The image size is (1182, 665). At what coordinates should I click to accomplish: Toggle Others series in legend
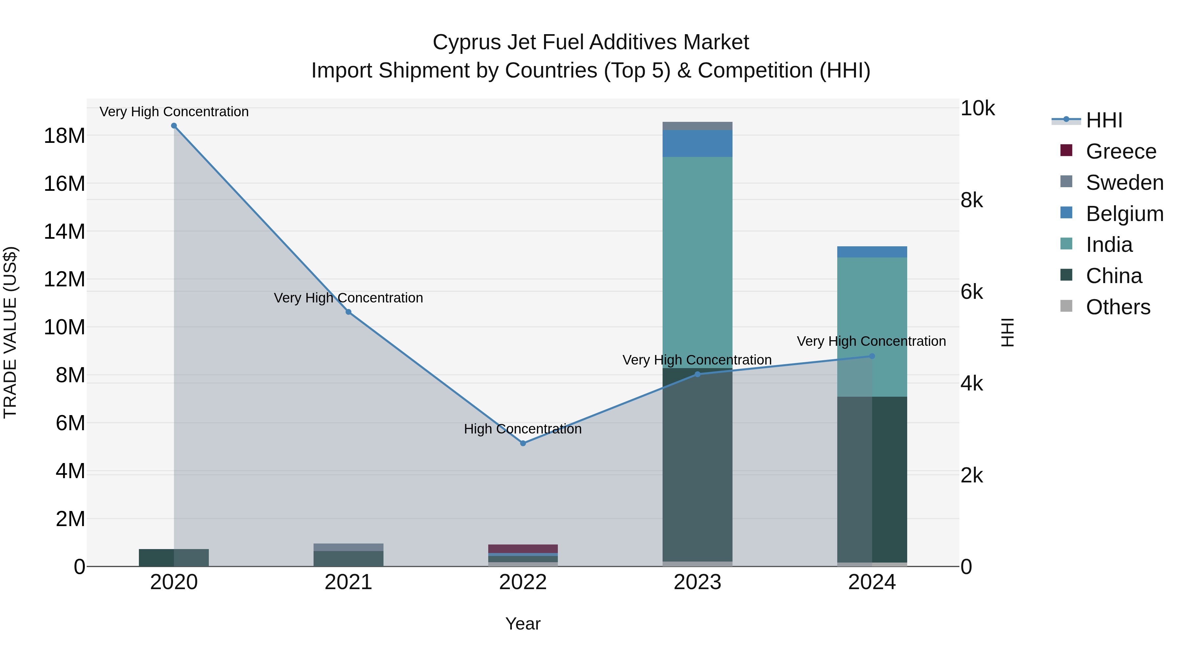(1106, 307)
